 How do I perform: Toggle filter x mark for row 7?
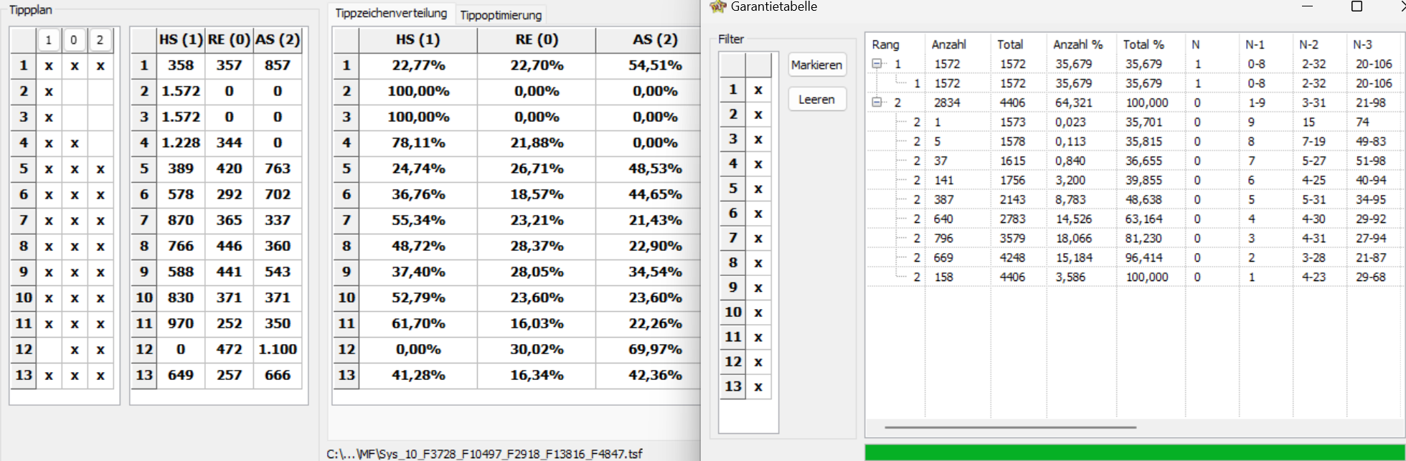pos(758,238)
